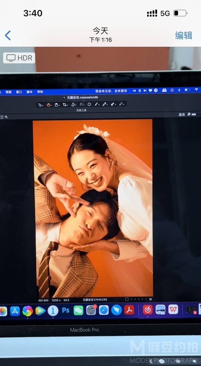Launch Safari from the Dock

pos(104,310)
